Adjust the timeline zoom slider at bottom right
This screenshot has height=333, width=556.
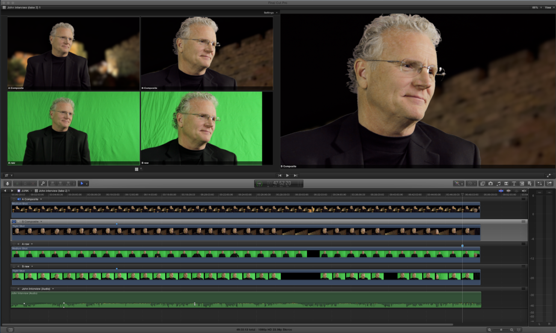501,329
